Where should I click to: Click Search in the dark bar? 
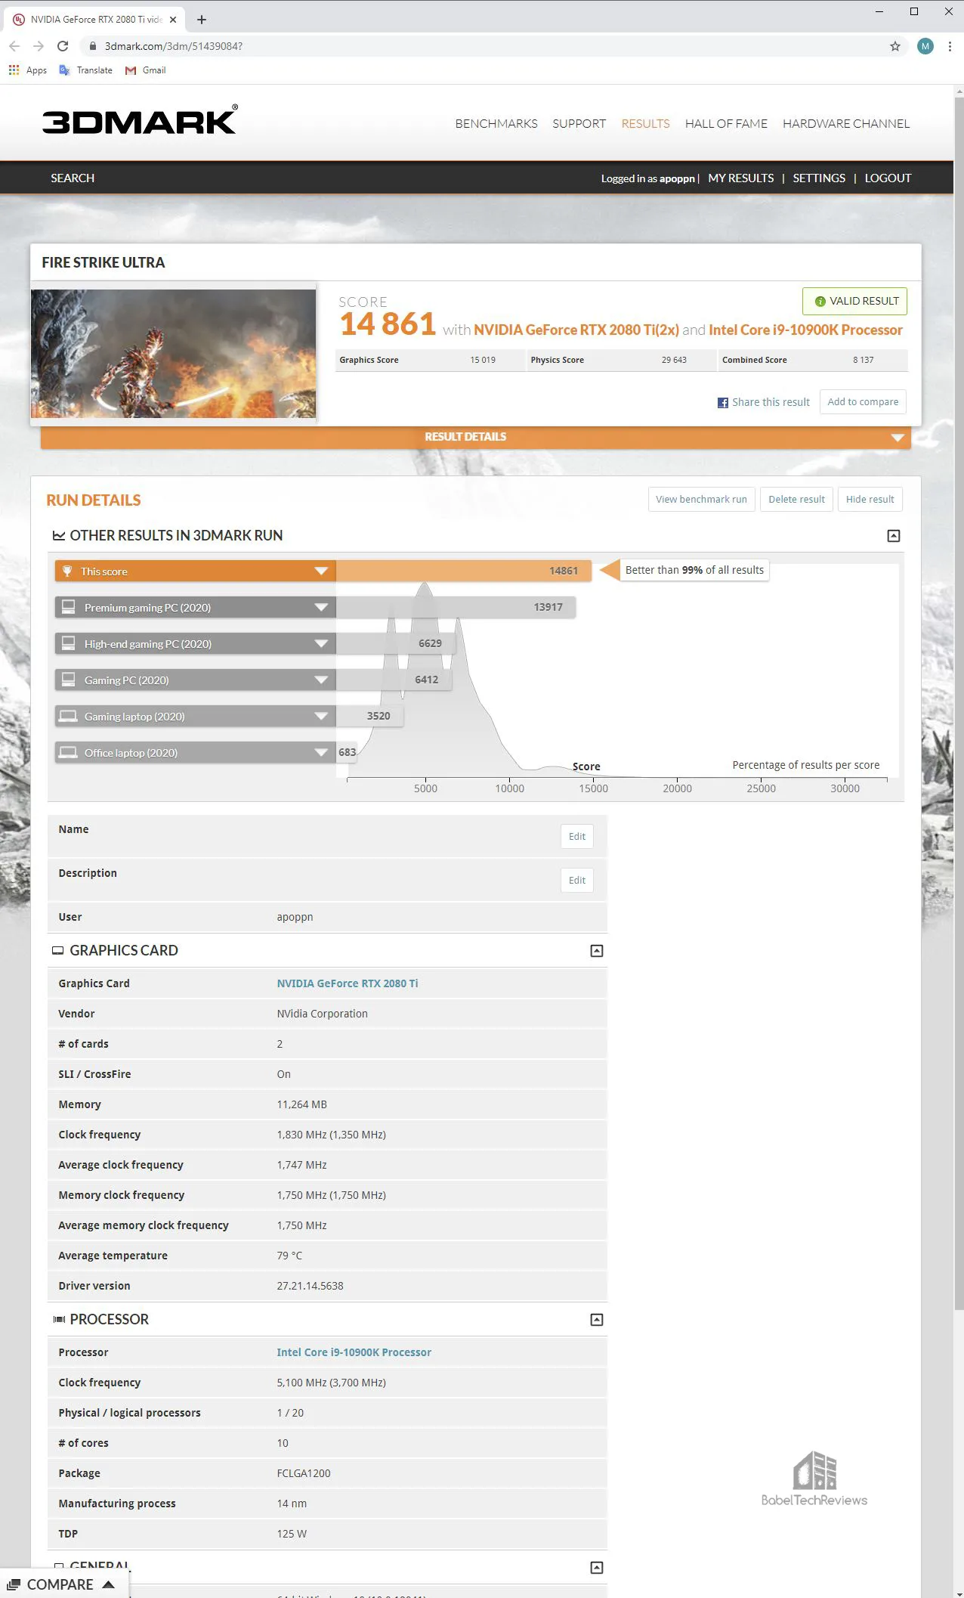pyautogui.click(x=73, y=178)
